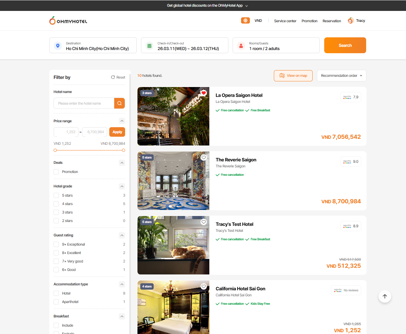
Task: Expand the app discount banner chevron
Action: tap(246, 6)
